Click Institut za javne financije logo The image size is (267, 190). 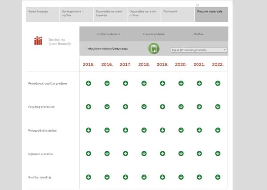tap(53, 41)
